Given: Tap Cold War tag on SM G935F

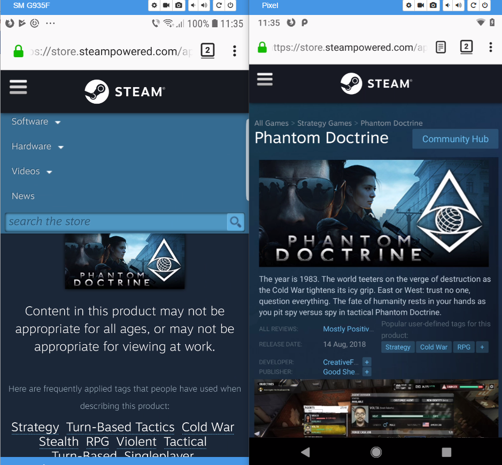Looking at the screenshot, I should [x=208, y=427].
